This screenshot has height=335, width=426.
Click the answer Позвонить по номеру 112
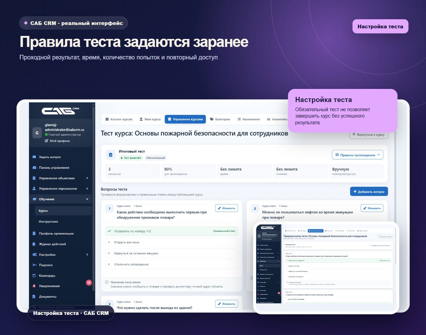click(172, 231)
